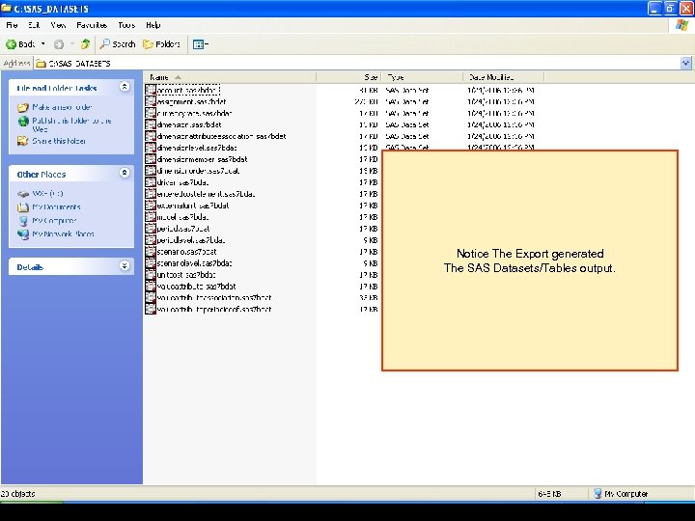This screenshot has width=695, height=521.
Task: Select the driver.sas7bdat file icon
Action: click(x=151, y=182)
